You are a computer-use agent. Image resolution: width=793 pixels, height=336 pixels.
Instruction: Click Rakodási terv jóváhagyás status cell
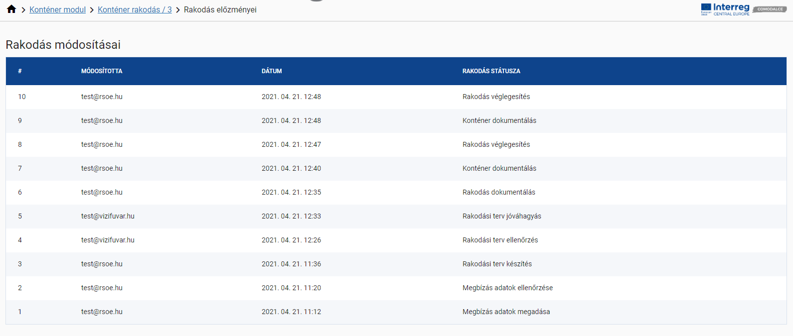[501, 217]
